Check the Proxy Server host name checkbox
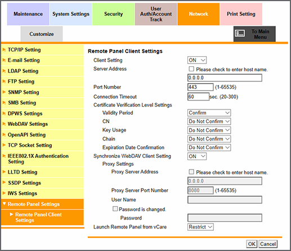Screen dimensions: 291x251 click(191, 172)
